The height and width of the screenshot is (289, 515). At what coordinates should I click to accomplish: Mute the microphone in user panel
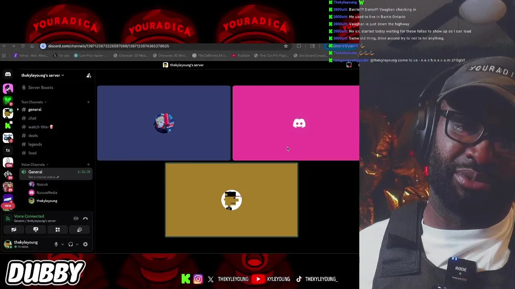56,244
